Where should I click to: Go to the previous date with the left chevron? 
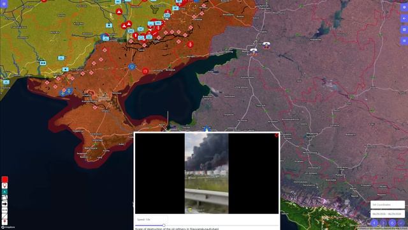374,223
